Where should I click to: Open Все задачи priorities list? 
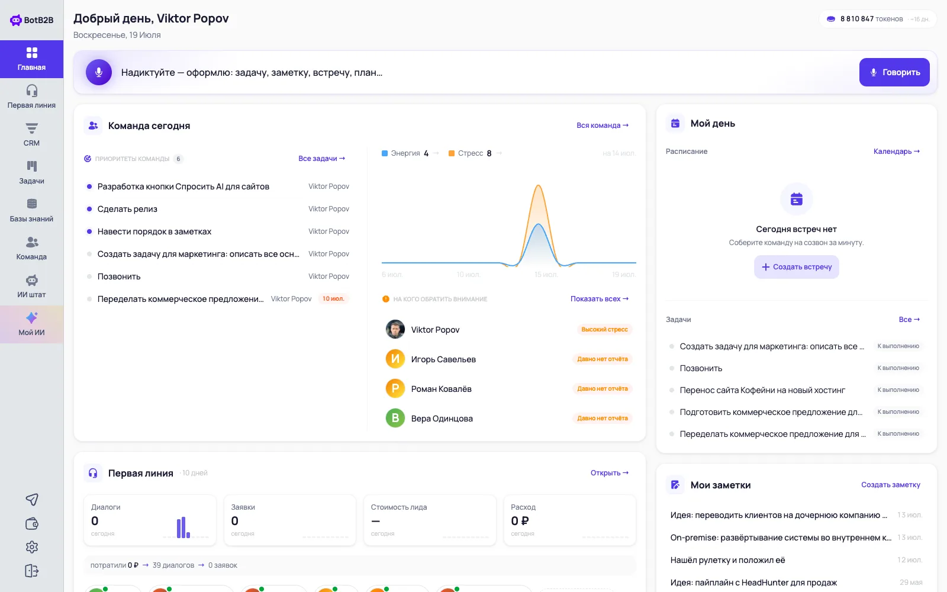pos(321,159)
